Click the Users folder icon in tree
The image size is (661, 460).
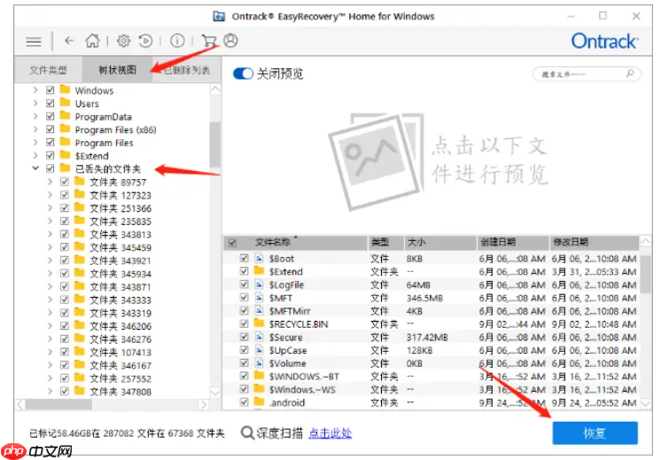[x=65, y=103]
